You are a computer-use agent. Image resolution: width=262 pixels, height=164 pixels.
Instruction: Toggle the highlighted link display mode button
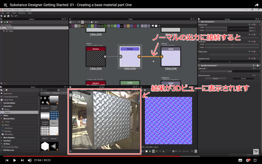pos(82,22)
